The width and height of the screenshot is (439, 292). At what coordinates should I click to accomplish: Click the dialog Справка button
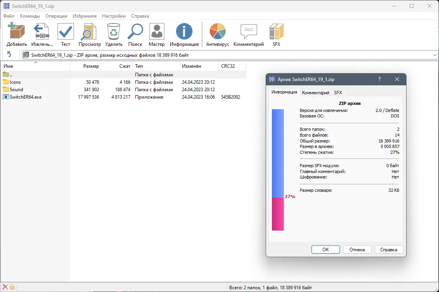389,249
